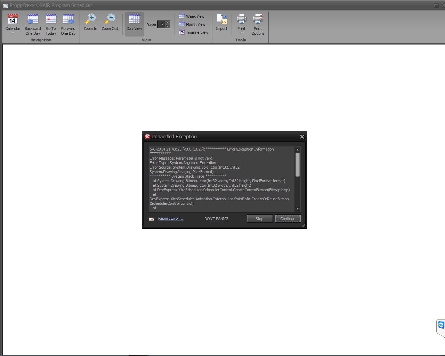Viewport: 445px width, 356px height.
Task: Zoom Out of the schedule
Action: [110, 22]
